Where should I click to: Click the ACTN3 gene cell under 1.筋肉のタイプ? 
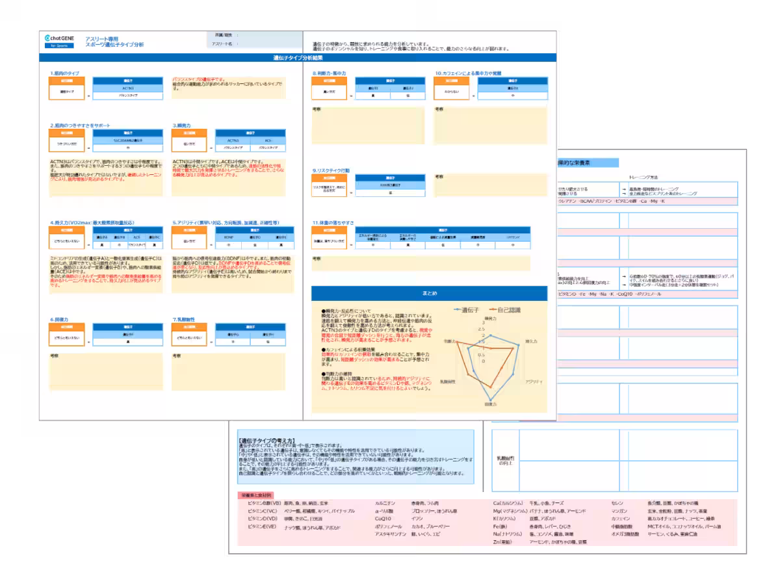pyautogui.click(x=127, y=88)
